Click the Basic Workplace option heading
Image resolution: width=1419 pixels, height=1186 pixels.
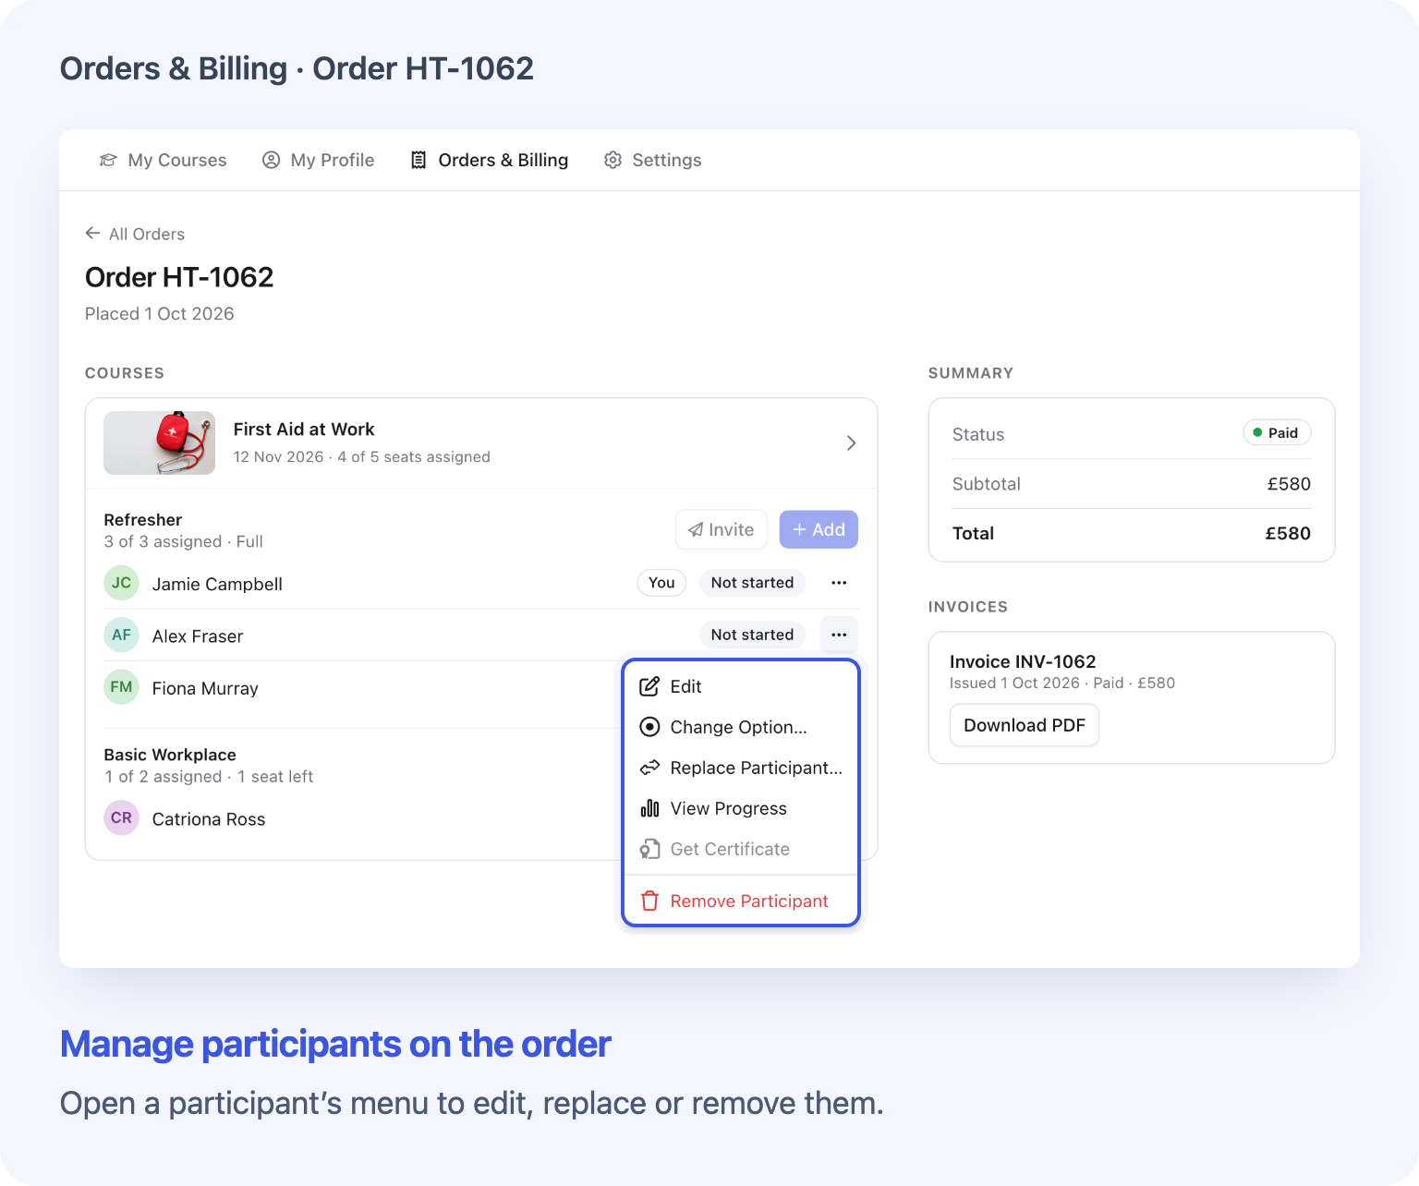click(170, 755)
